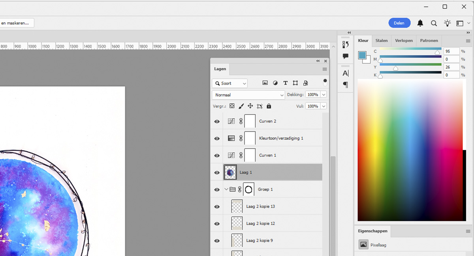The width and height of the screenshot is (474, 256).
Task: Select the Lagen panel tab
Action: pyautogui.click(x=220, y=69)
